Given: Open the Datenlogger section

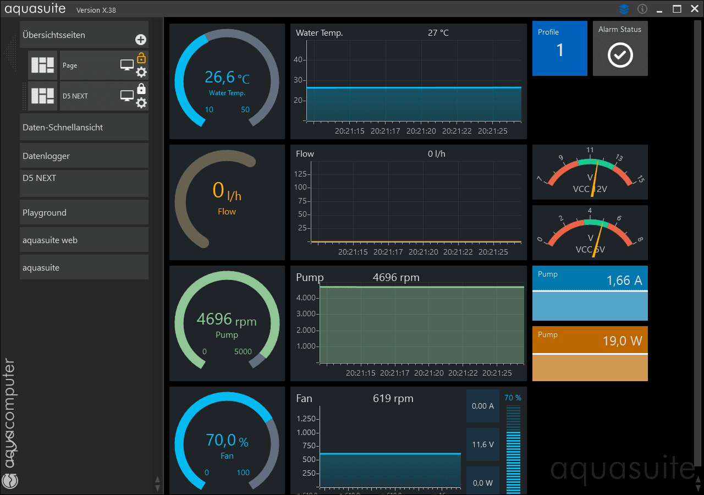Looking at the screenshot, I should [84, 156].
